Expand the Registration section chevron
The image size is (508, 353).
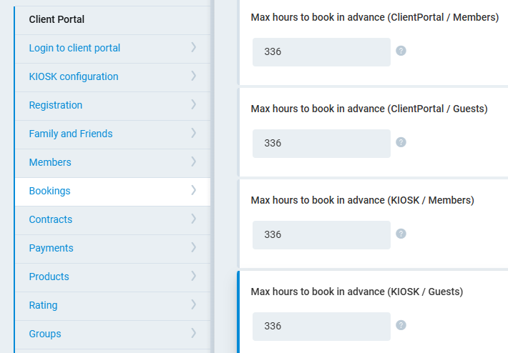pyautogui.click(x=193, y=105)
